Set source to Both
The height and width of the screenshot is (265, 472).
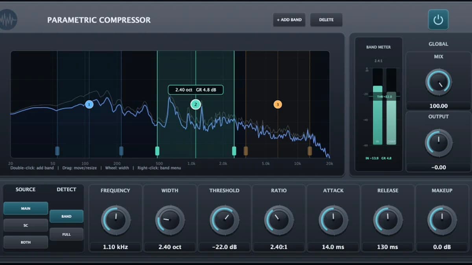click(x=26, y=242)
